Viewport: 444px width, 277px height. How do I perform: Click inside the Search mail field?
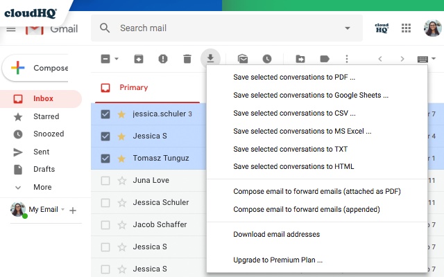click(x=227, y=28)
